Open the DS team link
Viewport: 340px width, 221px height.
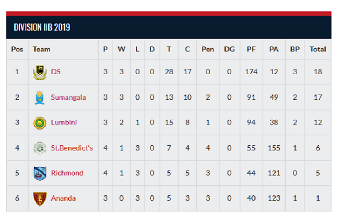tap(55, 72)
